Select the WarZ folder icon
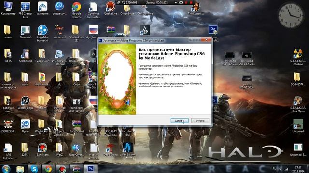 [x=59, y=149]
